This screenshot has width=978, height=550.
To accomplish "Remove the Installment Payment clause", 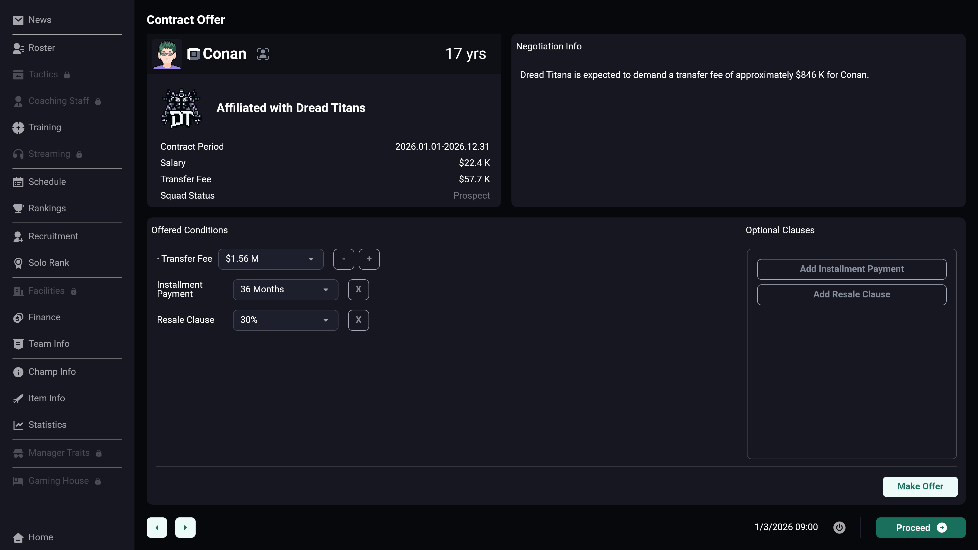I will pos(358,290).
